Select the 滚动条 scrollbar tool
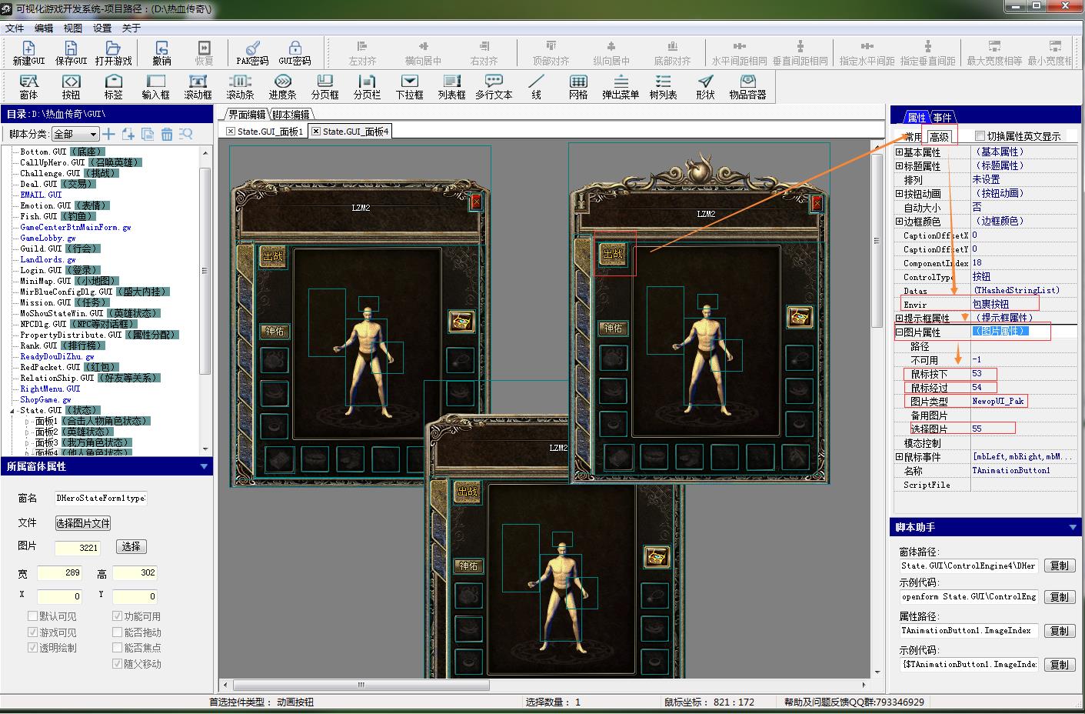The image size is (1085, 714). [x=240, y=87]
